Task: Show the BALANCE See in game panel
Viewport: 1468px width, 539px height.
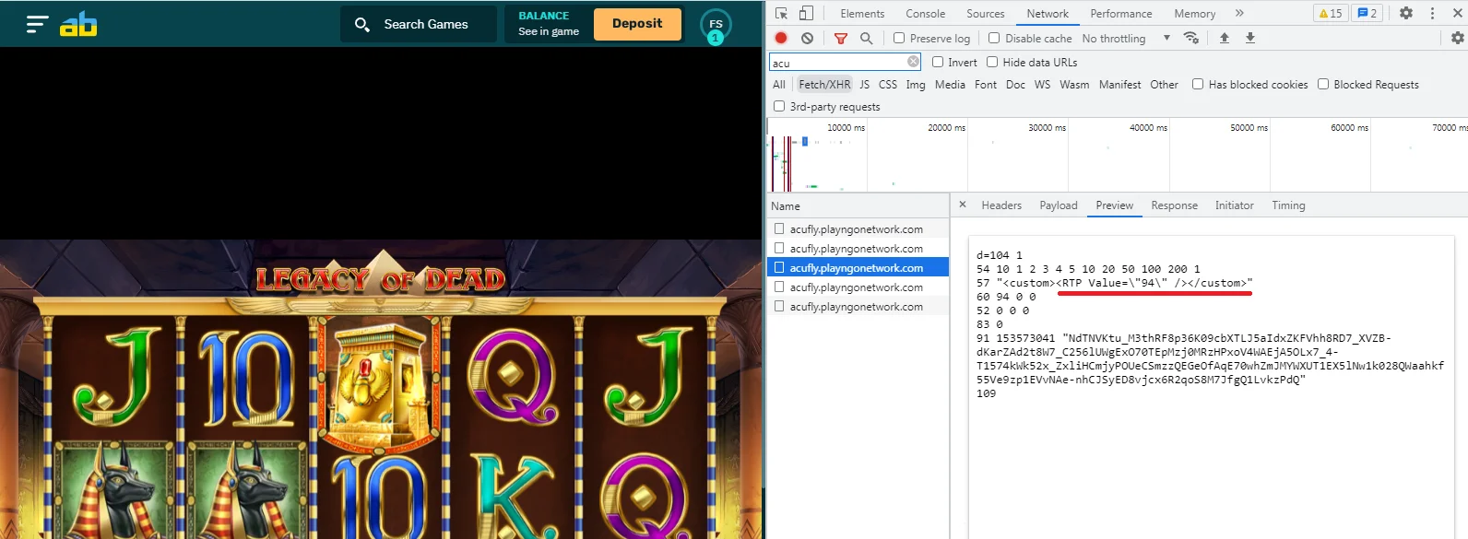Action: pos(549,23)
